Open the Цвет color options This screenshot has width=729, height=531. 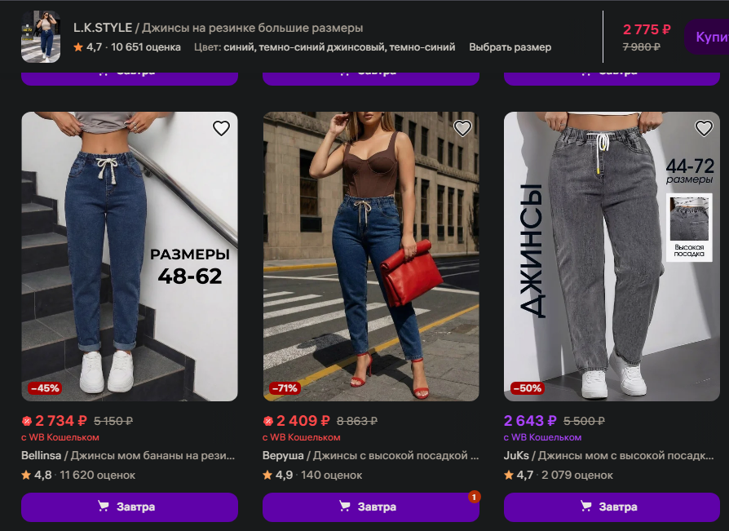[x=325, y=47]
